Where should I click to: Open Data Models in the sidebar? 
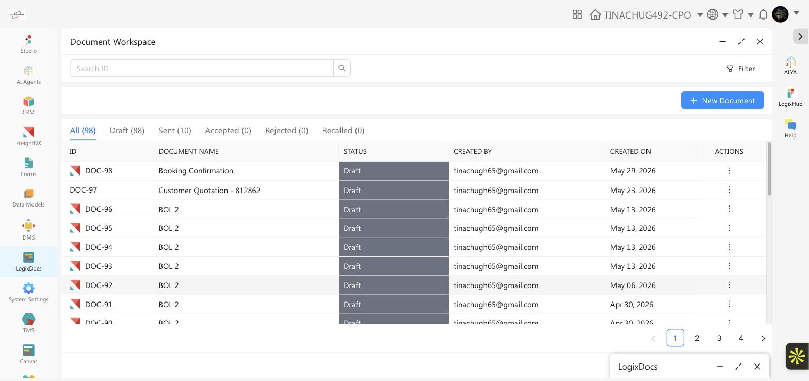coord(28,198)
